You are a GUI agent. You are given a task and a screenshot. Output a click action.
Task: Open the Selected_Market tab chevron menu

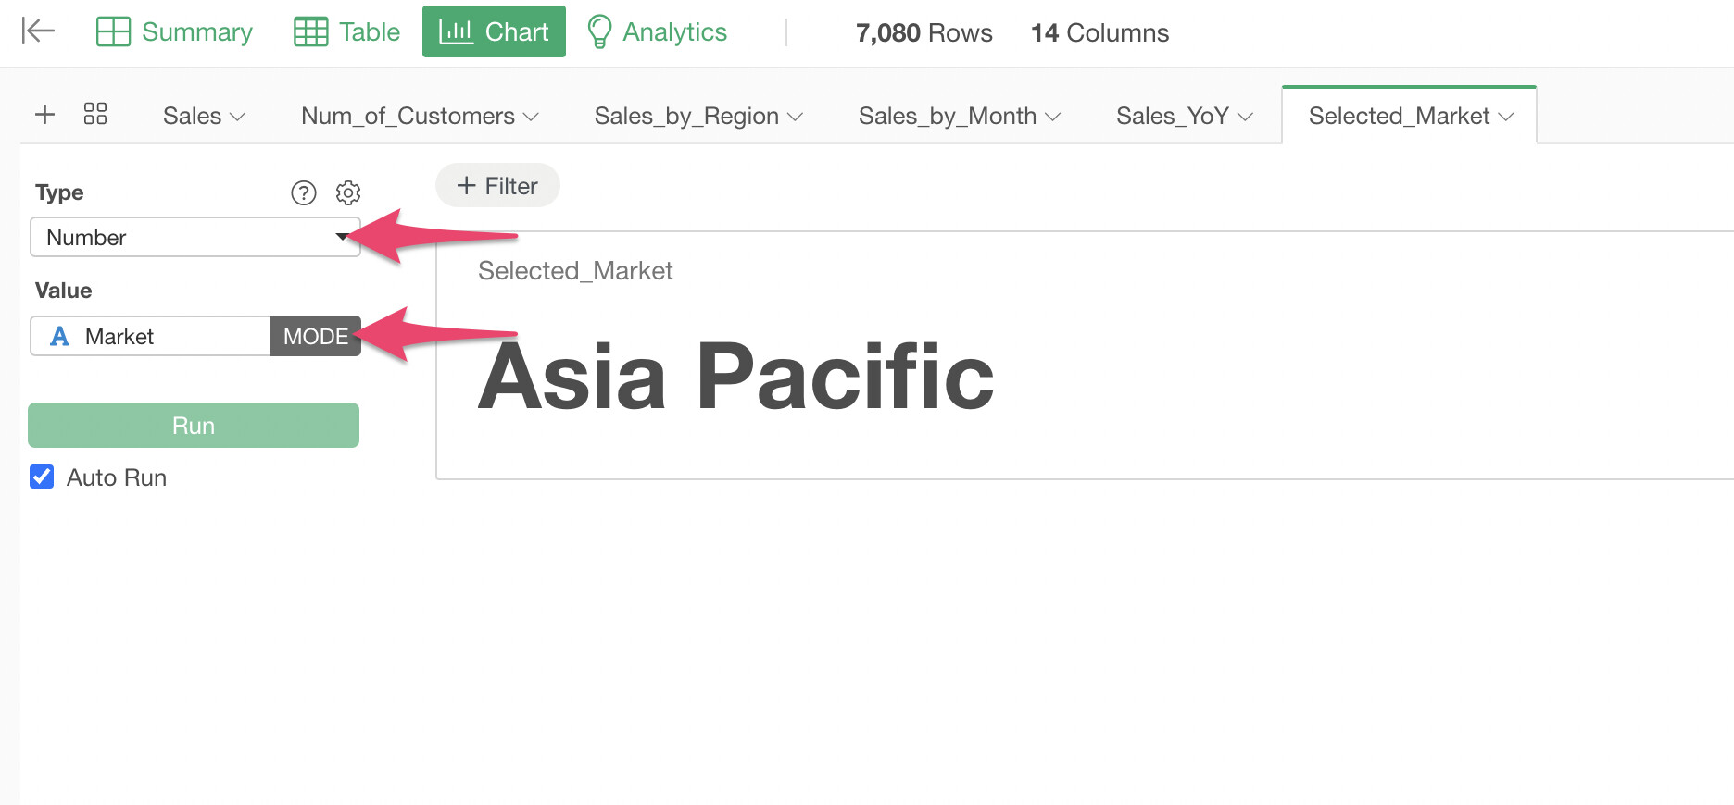tap(1506, 117)
